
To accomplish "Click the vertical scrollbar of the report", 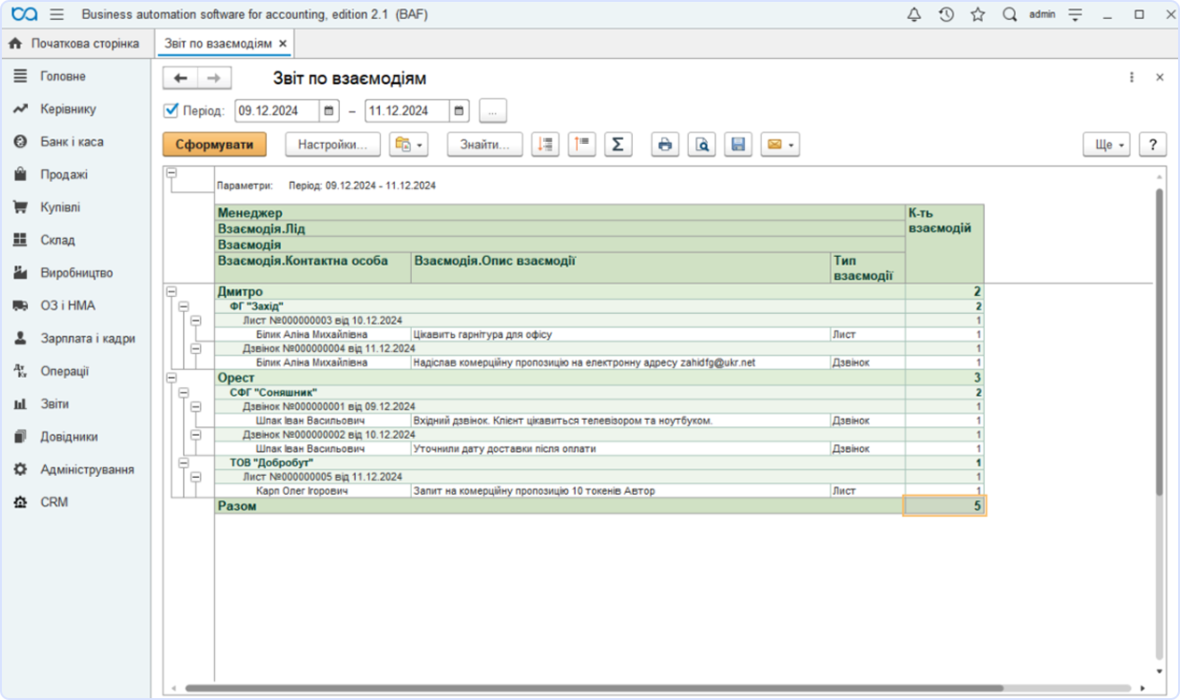I will point(1159,342).
